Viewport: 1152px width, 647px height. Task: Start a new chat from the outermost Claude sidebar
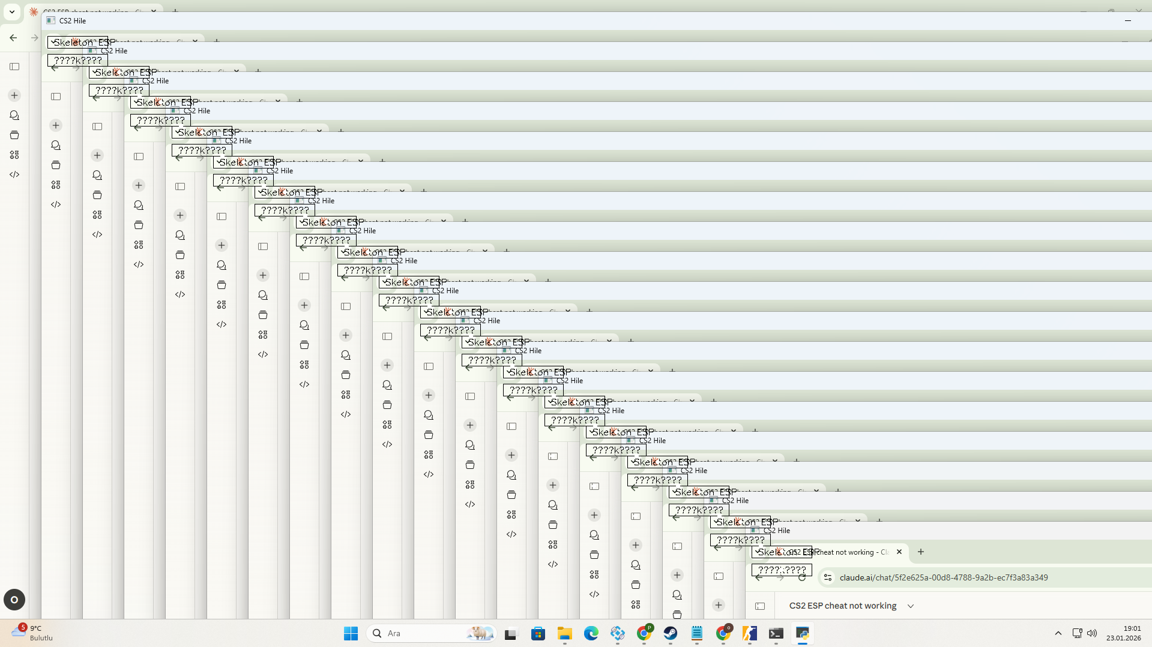[14, 95]
